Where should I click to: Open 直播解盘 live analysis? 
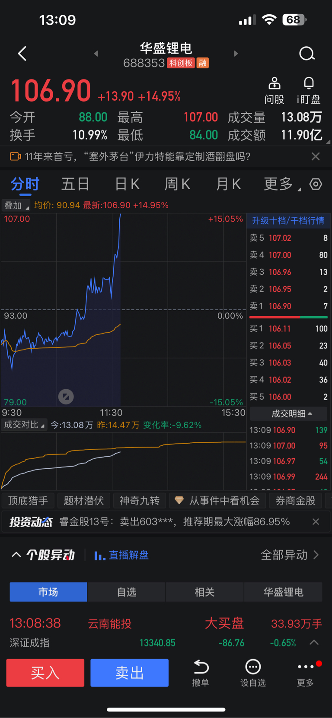coord(122,555)
